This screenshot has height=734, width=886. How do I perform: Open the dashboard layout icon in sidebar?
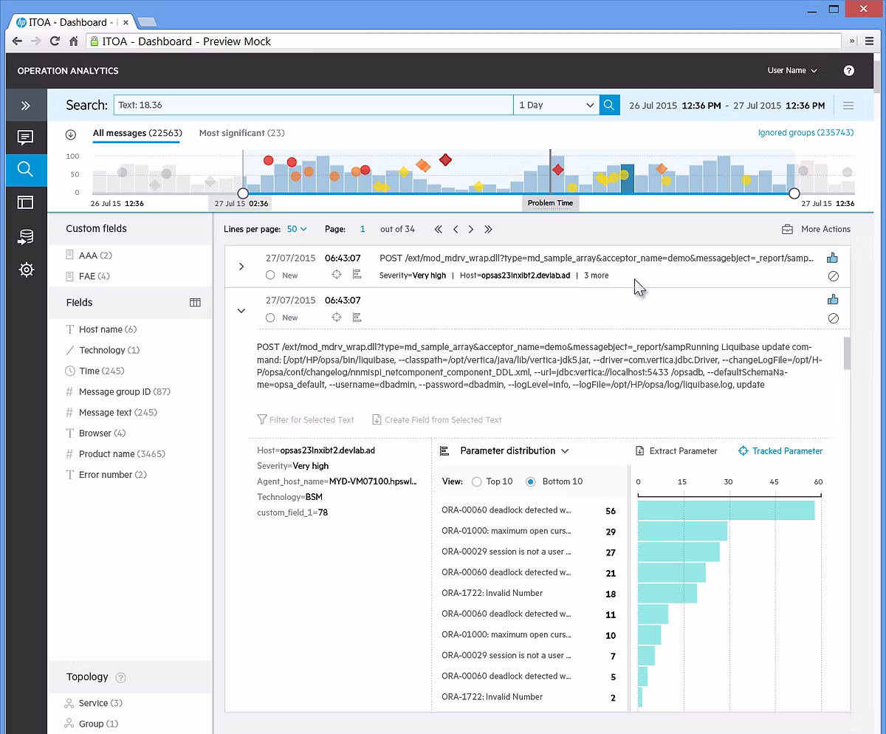coord(26,202)
